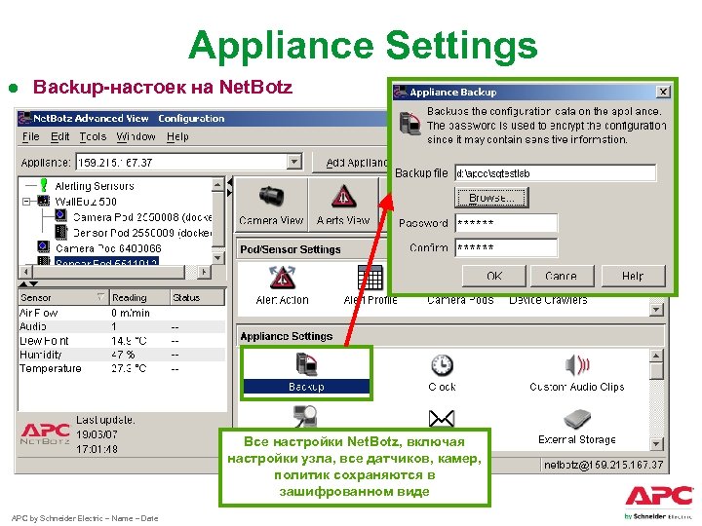Click the Backup file path field
Screen dimensions: 702x526
[x=556, y=172]
